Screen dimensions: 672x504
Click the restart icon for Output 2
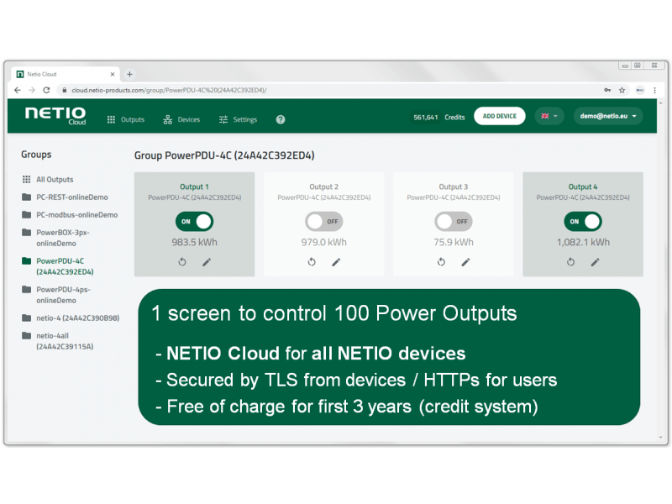(312, 262)
